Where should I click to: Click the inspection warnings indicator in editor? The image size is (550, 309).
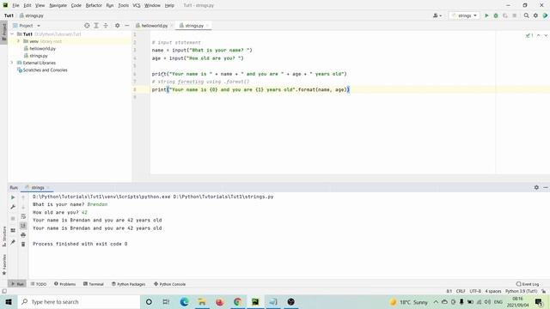pos(529,35)
